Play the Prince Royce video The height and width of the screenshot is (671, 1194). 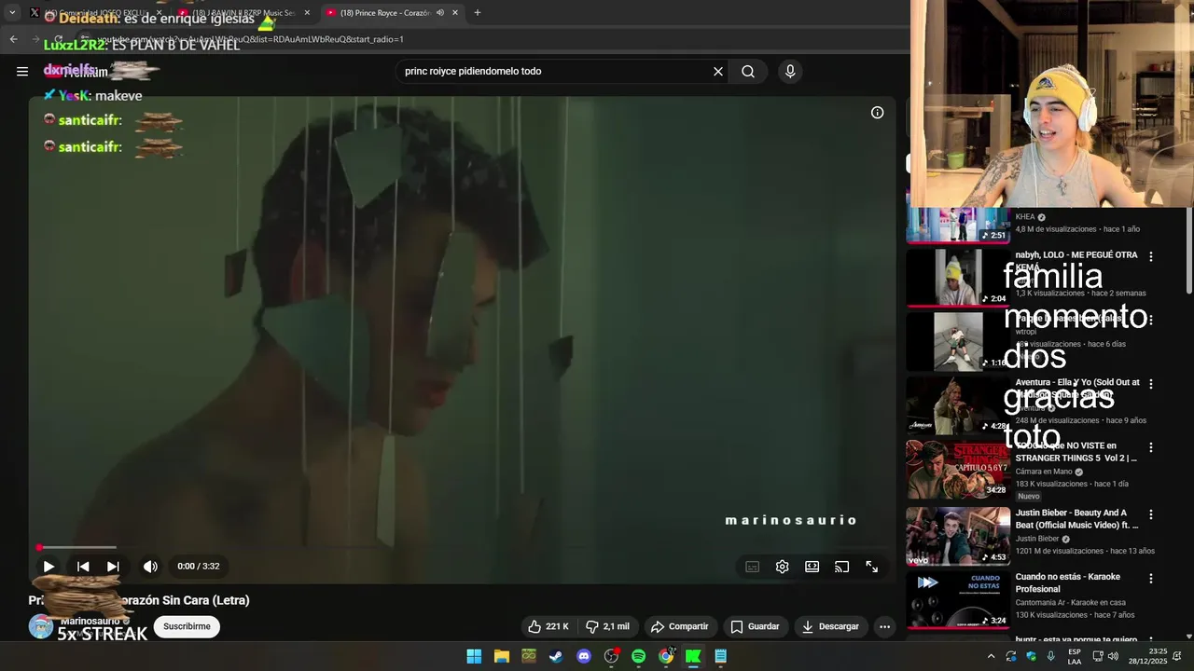[x=49, y=566]
